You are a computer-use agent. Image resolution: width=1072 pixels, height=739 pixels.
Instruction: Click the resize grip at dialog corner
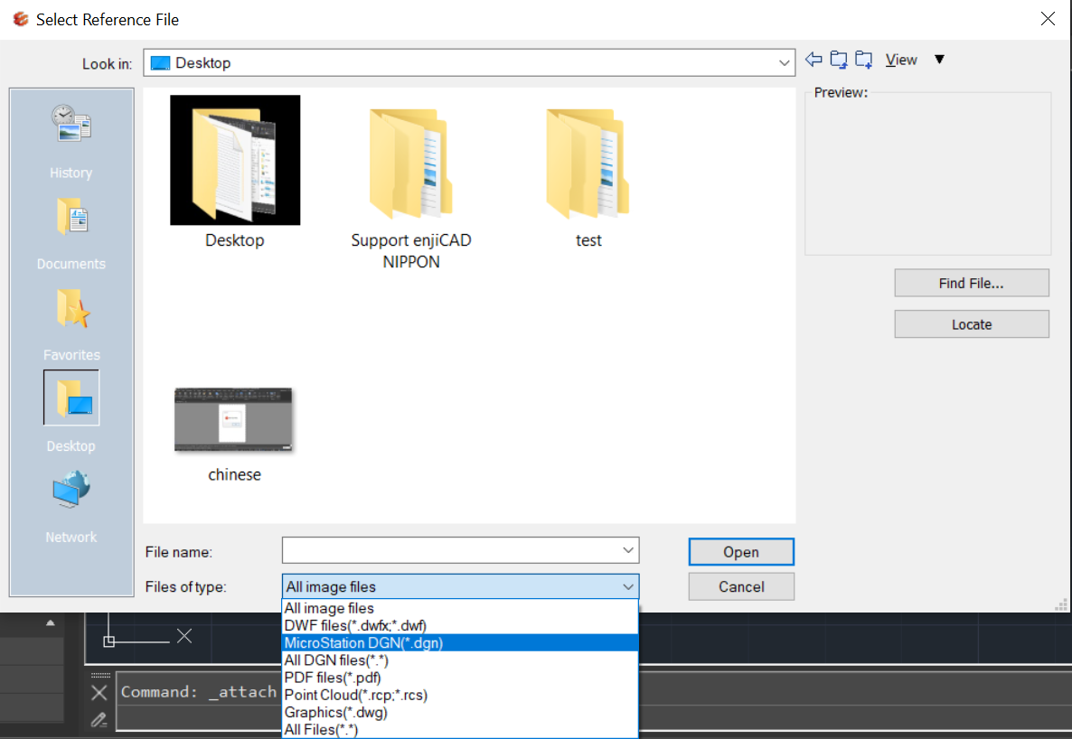(1061, 604)
